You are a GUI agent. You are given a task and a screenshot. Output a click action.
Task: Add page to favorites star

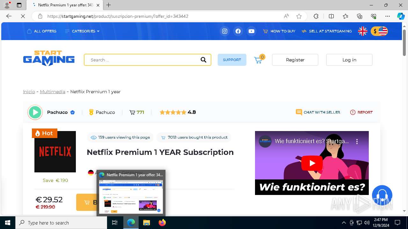[299, 16]
